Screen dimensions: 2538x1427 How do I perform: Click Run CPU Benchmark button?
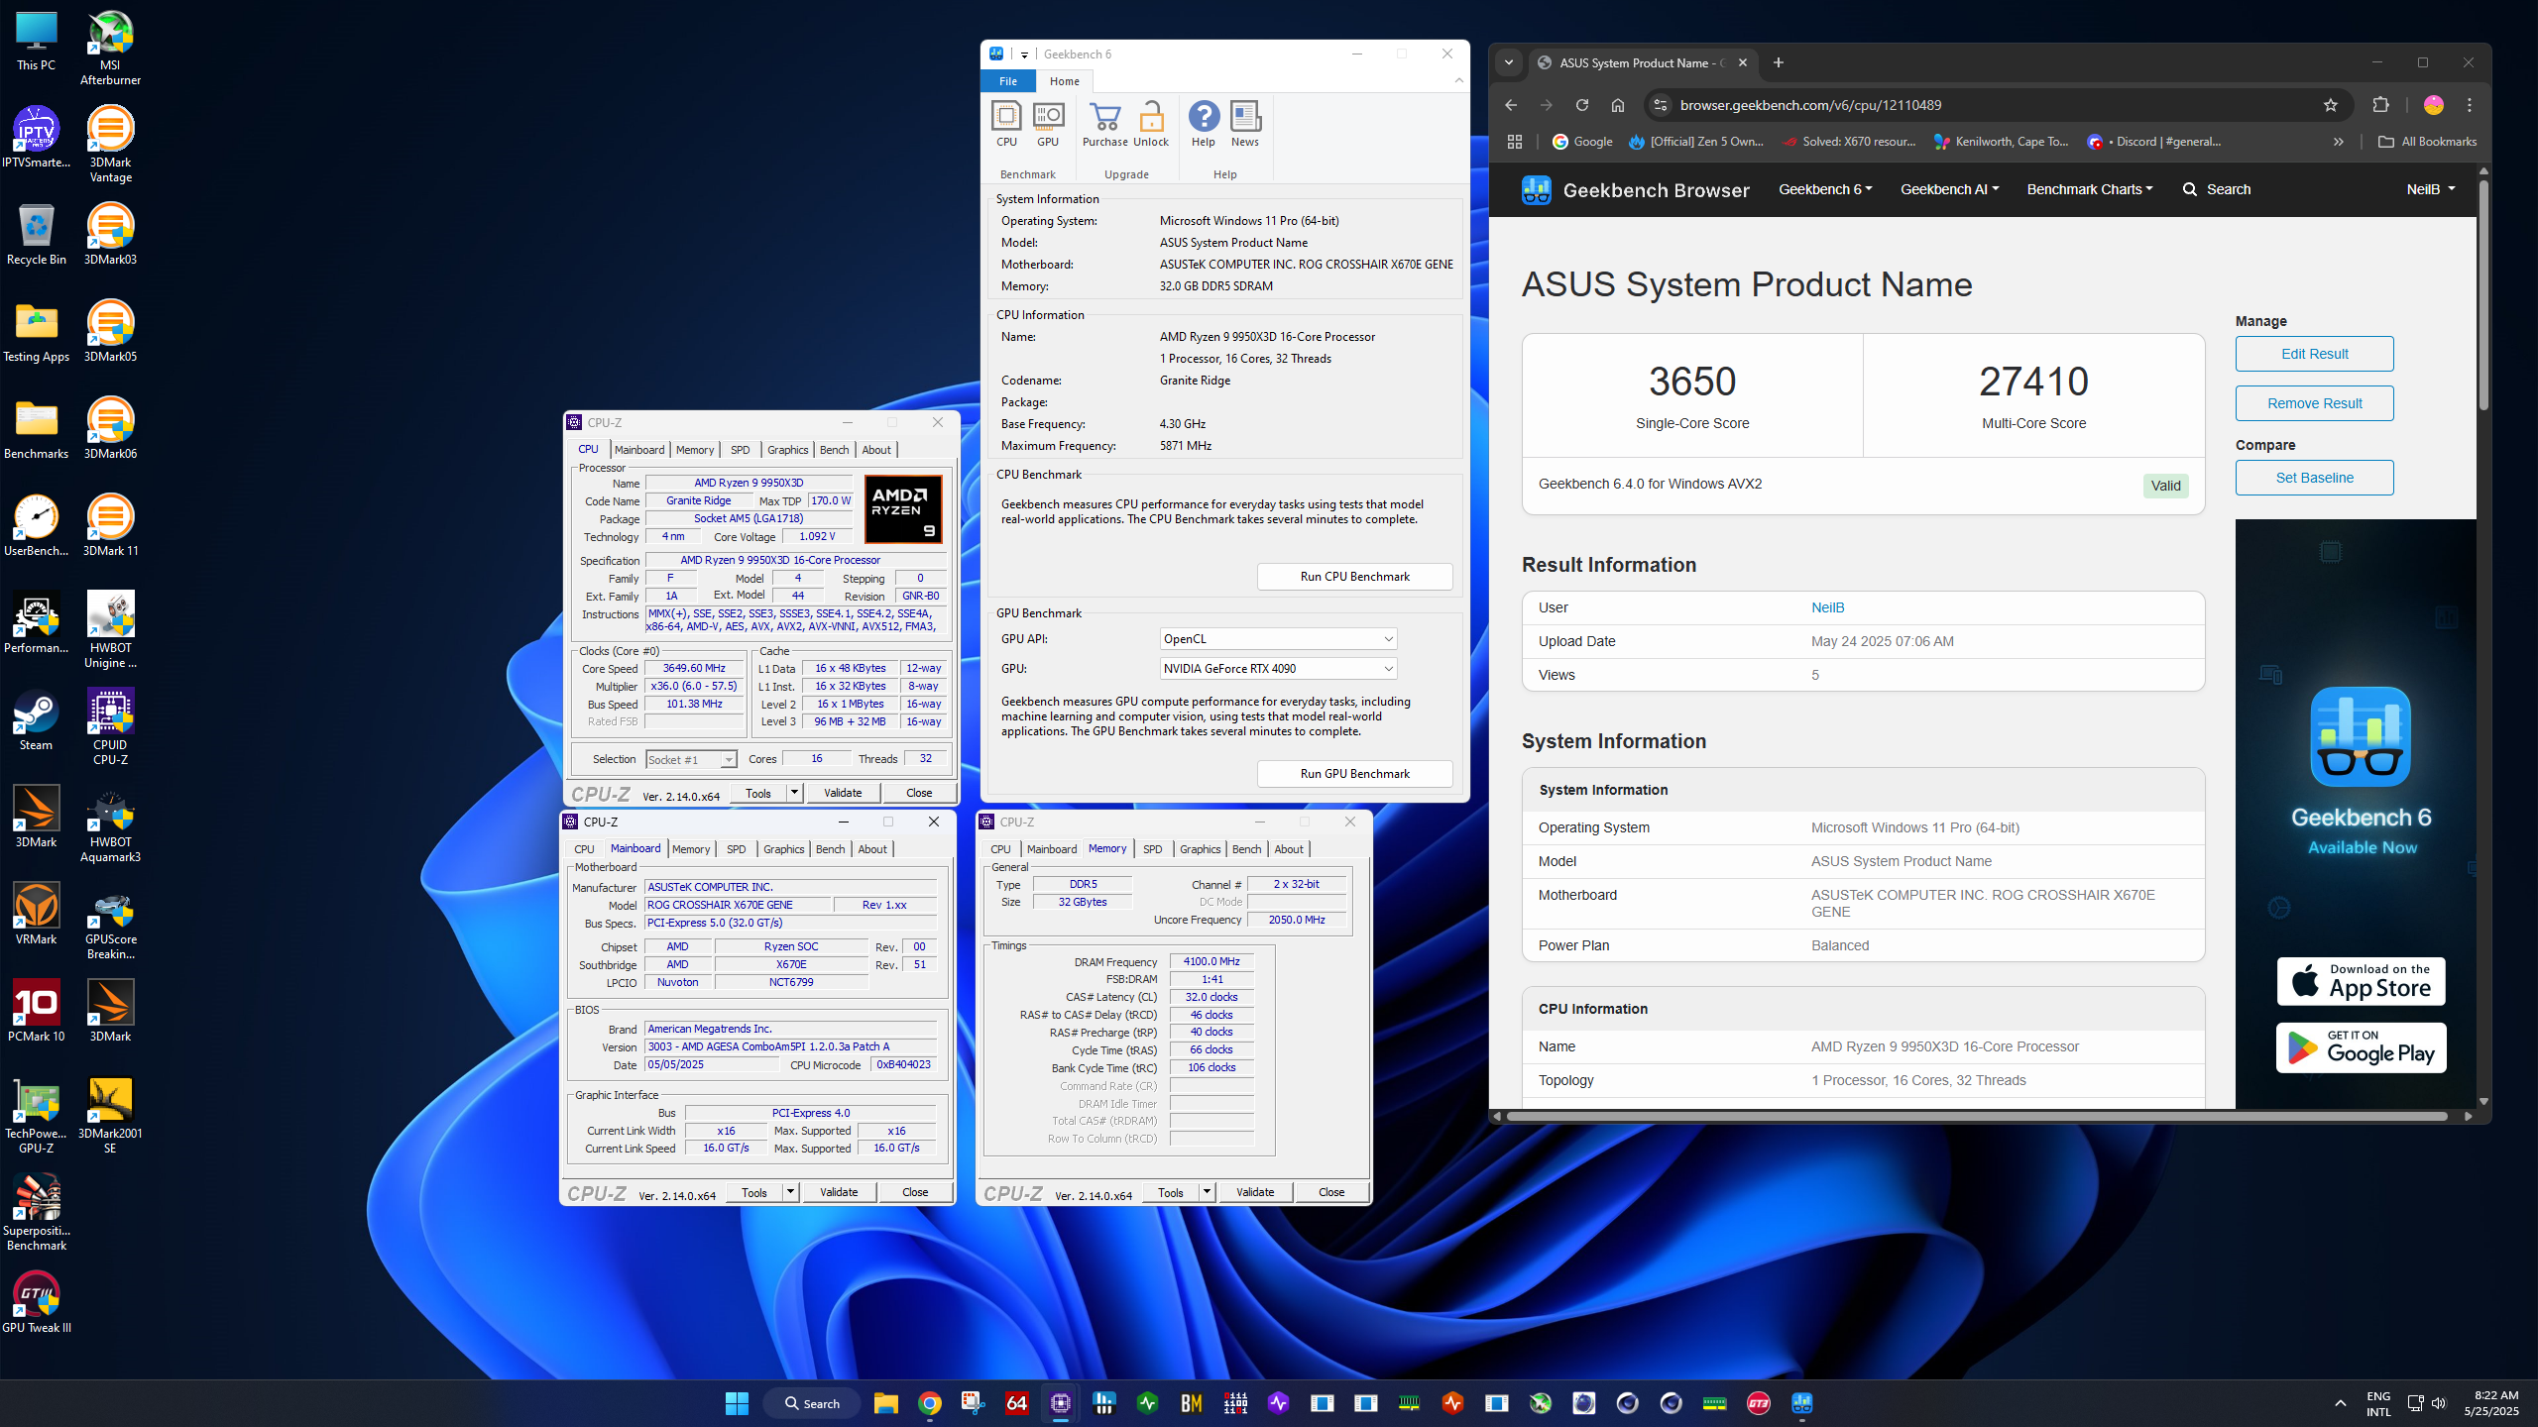point(1354,577)
